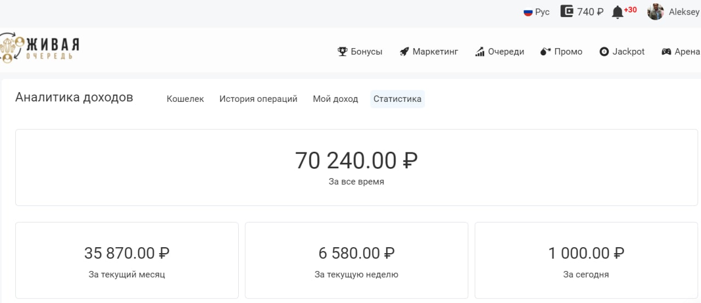Screen dimensions: 701x303
Task: Click the chart icon beside Очереди
Action: coord(480,52)
